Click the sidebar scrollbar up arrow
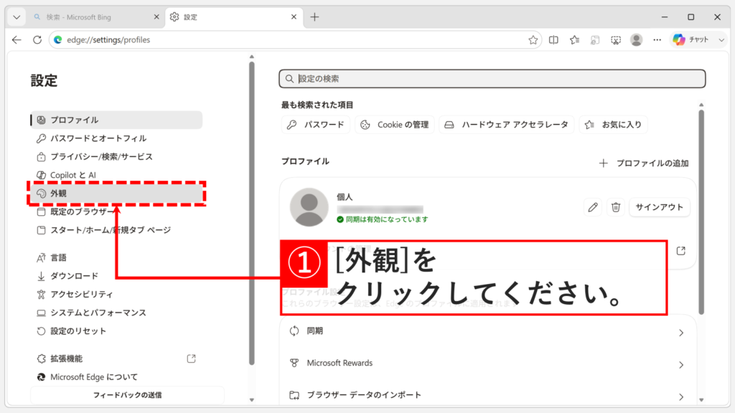Image resolution: width=735 pixels, height=413 pixels. point(252,57)
